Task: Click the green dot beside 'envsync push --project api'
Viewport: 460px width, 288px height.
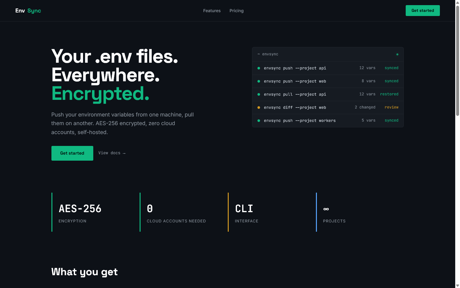Action: 259,68
